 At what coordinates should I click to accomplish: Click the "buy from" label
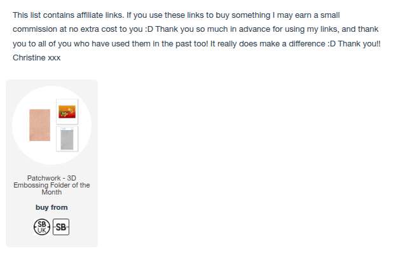point(51,207)
